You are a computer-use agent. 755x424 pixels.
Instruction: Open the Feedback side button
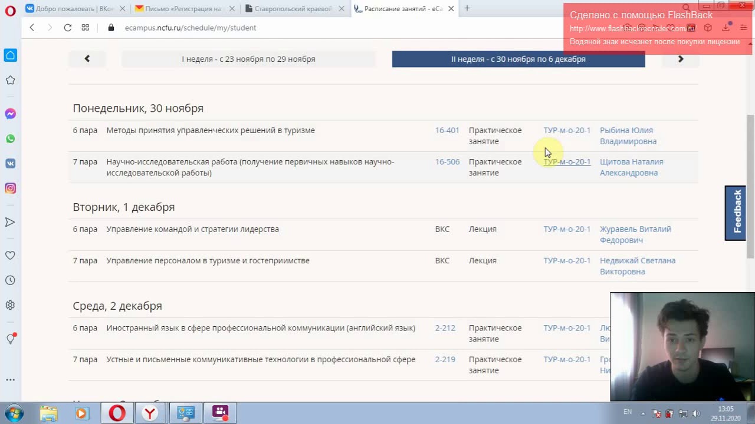(x=736, y=213)
